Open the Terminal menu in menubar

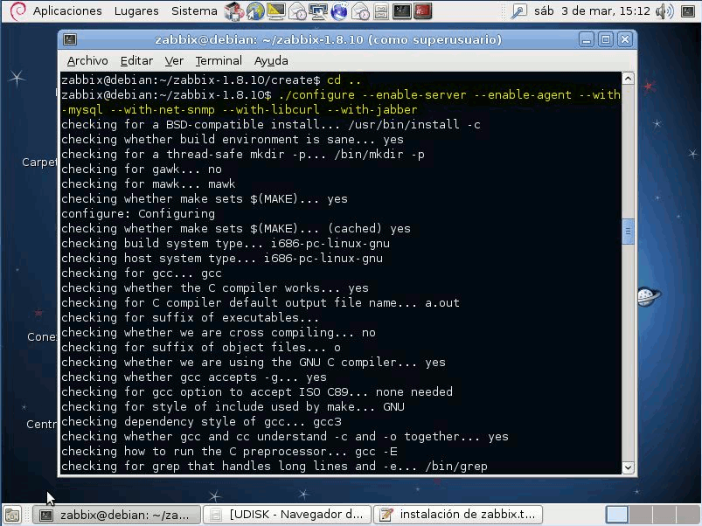point(219,61)
